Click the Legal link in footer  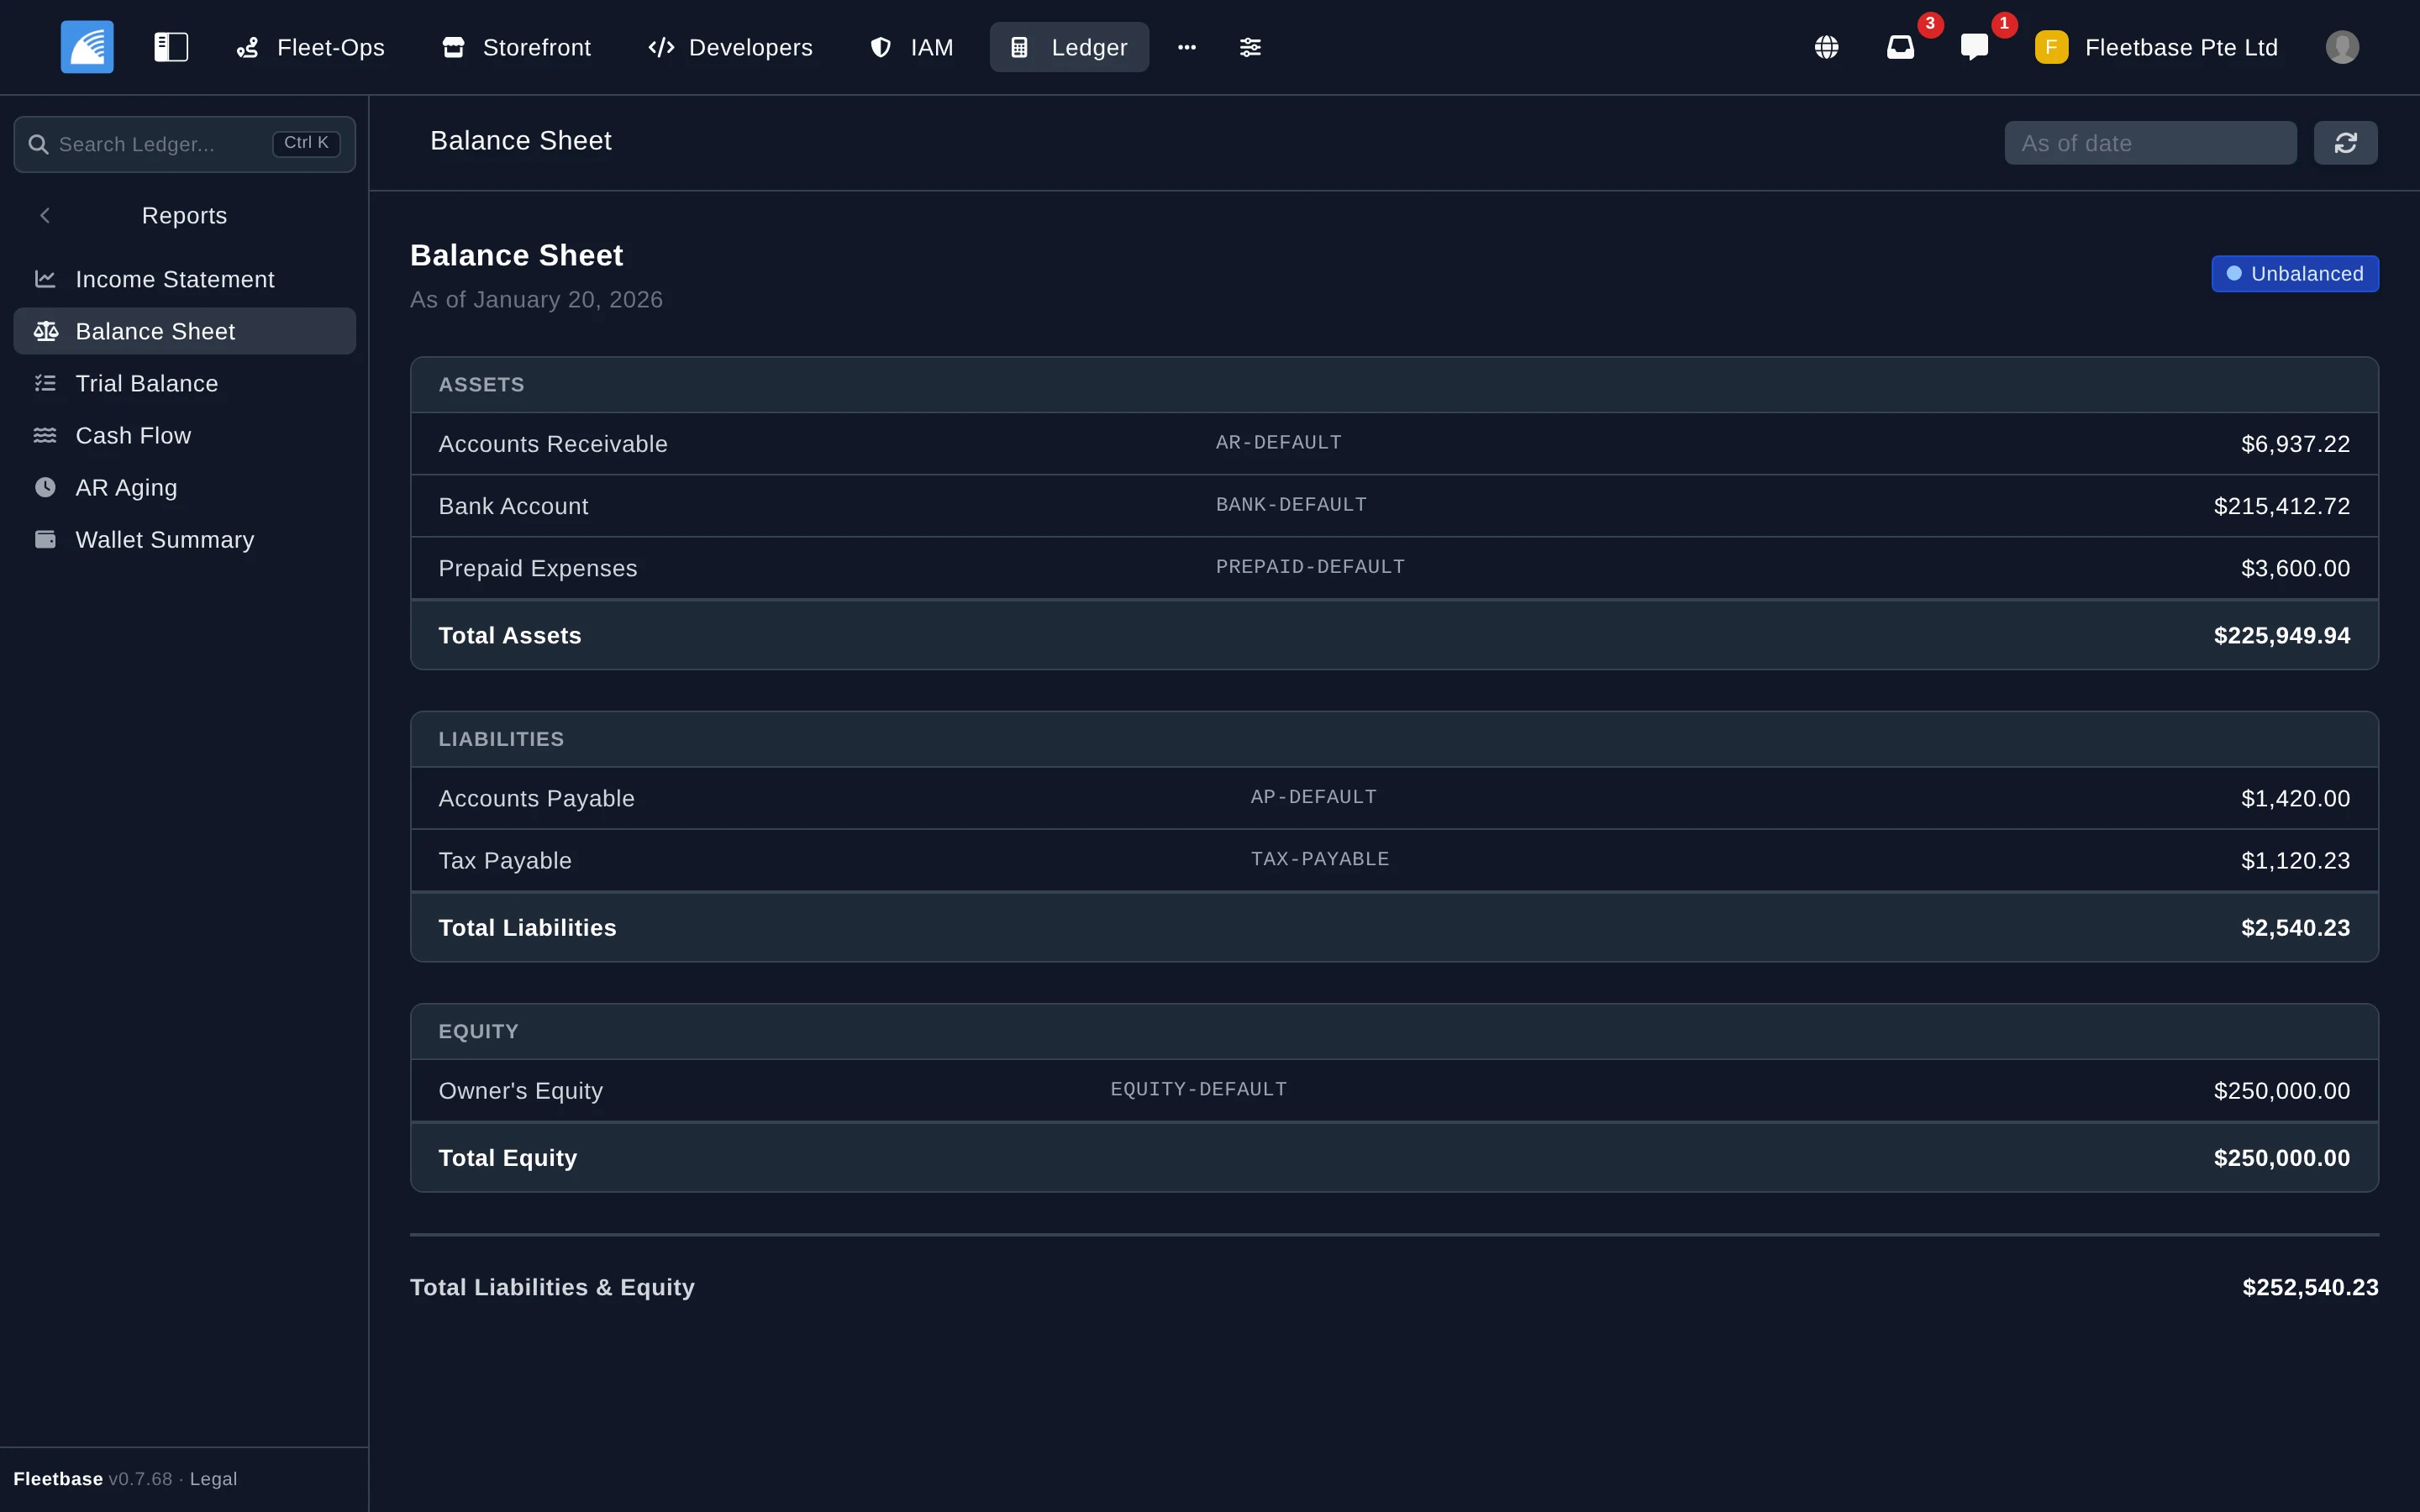point(213,1478)
